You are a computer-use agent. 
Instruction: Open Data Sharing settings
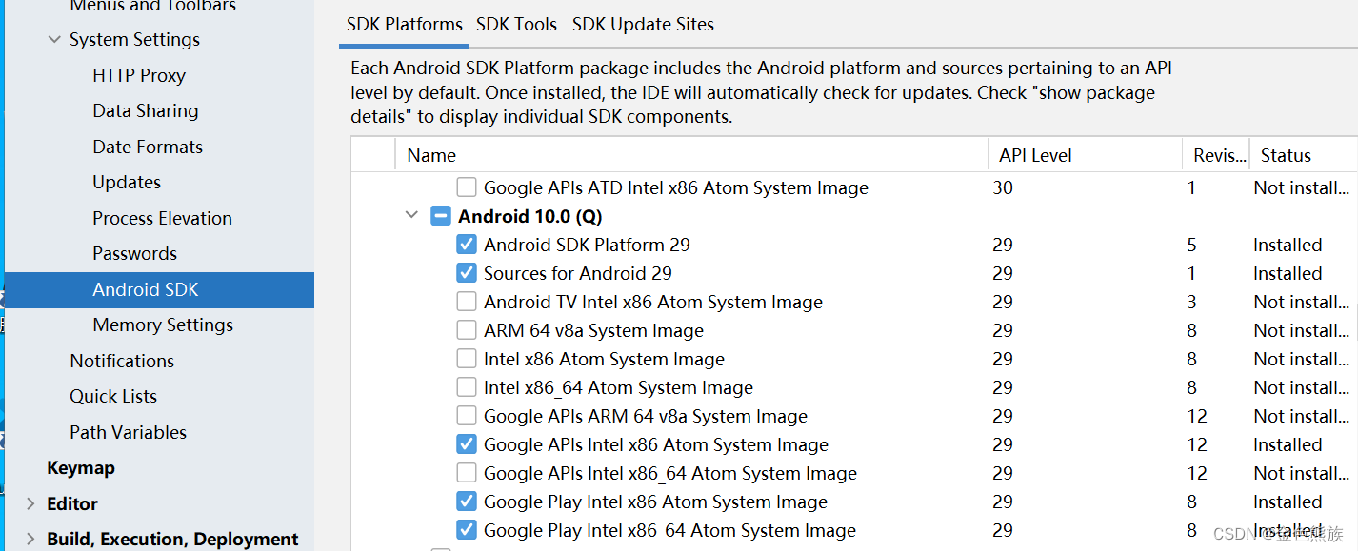[x=146, y=111]
